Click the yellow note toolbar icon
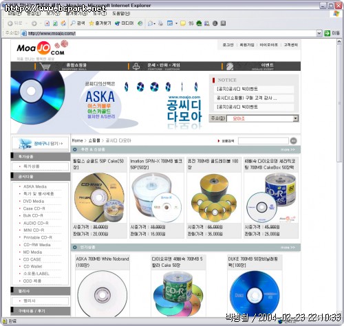Screen dimensions: 344x326 click(x=183, y=23)
